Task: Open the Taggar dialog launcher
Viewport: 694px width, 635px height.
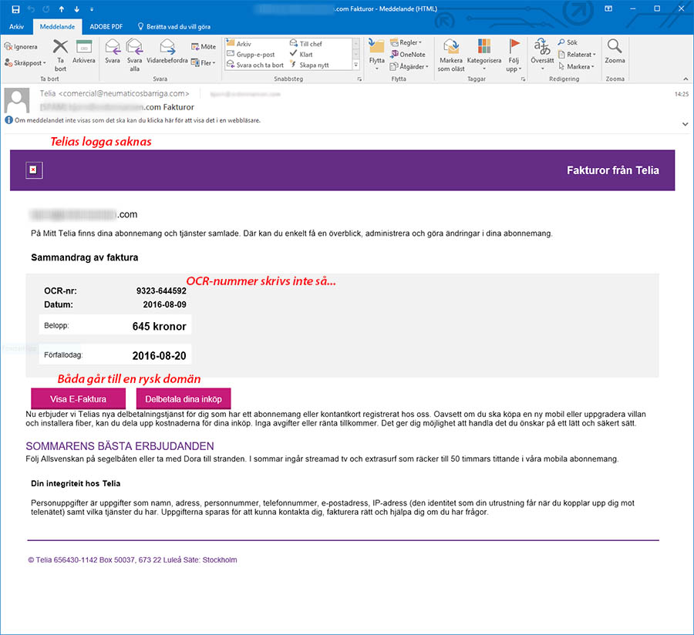Action: click(x=523, y=79)
